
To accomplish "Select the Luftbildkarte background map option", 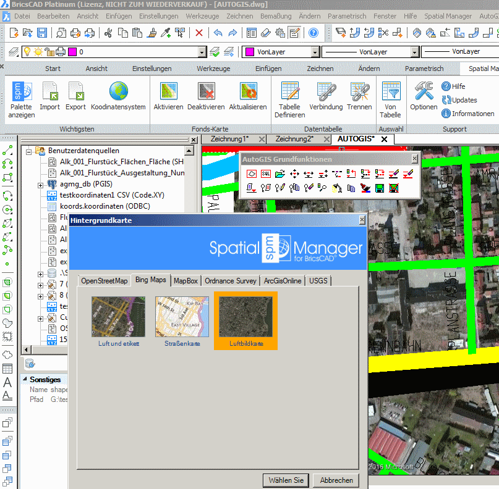I will click(x=245, y=316).
